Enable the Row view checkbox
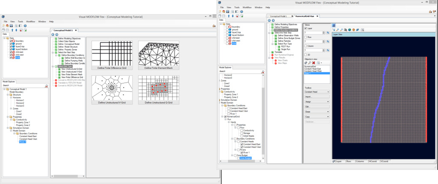The image size is (438, 184). point(306,37)
